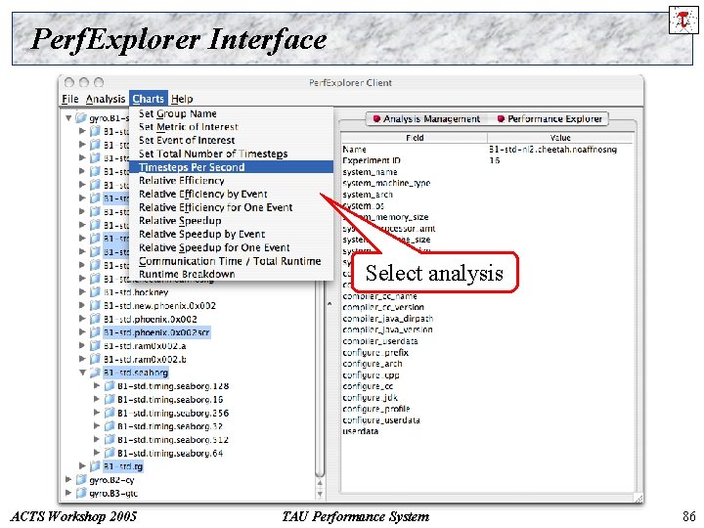This screenshot has height=528, width=704.
Task: Click the compiler_cc_name field row
Action: click(487, 296)
